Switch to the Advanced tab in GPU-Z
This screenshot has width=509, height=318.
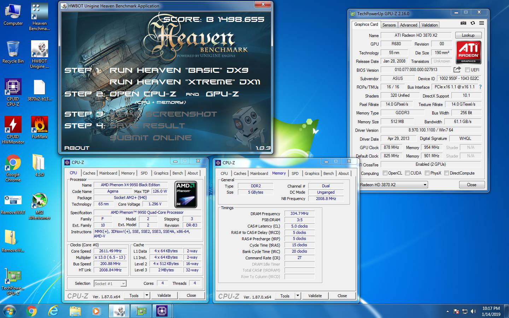[x=409, y=25]
